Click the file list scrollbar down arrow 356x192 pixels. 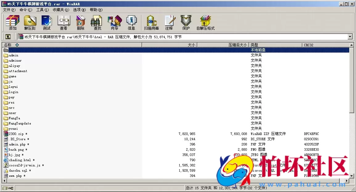point(352,176)
